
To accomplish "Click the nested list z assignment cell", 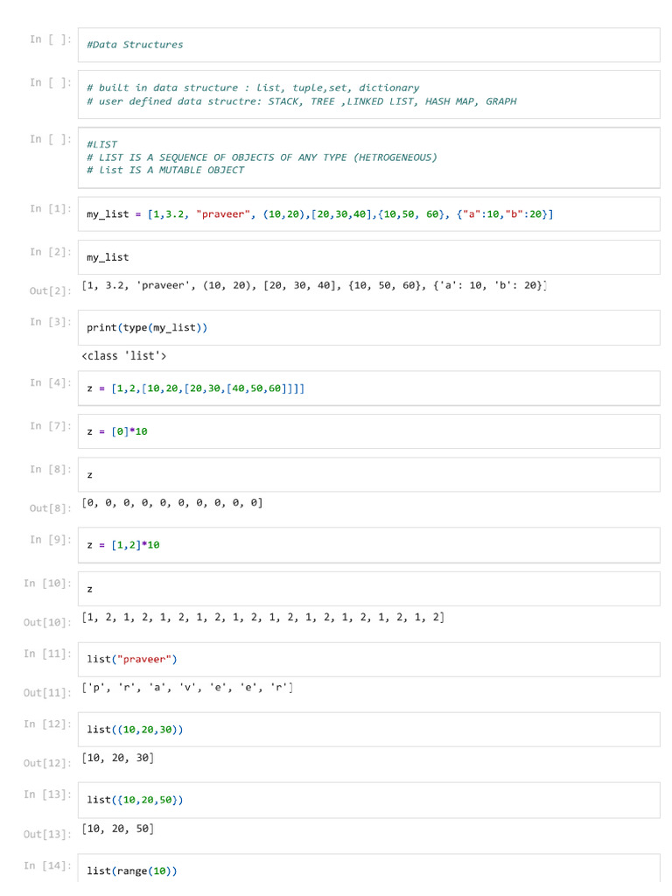I will (368, 388).
